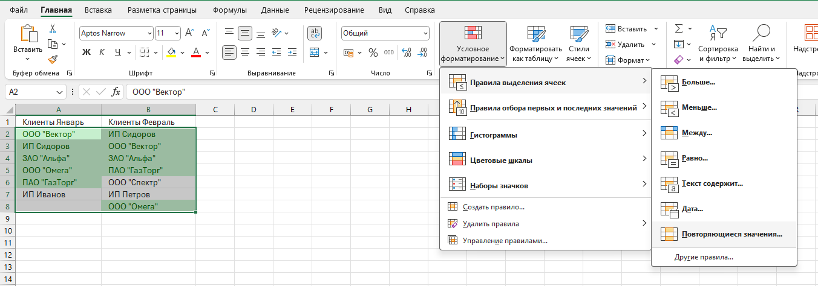
Task: Switch to the Формулы ribbon tab
Action: tap(229, 10)
